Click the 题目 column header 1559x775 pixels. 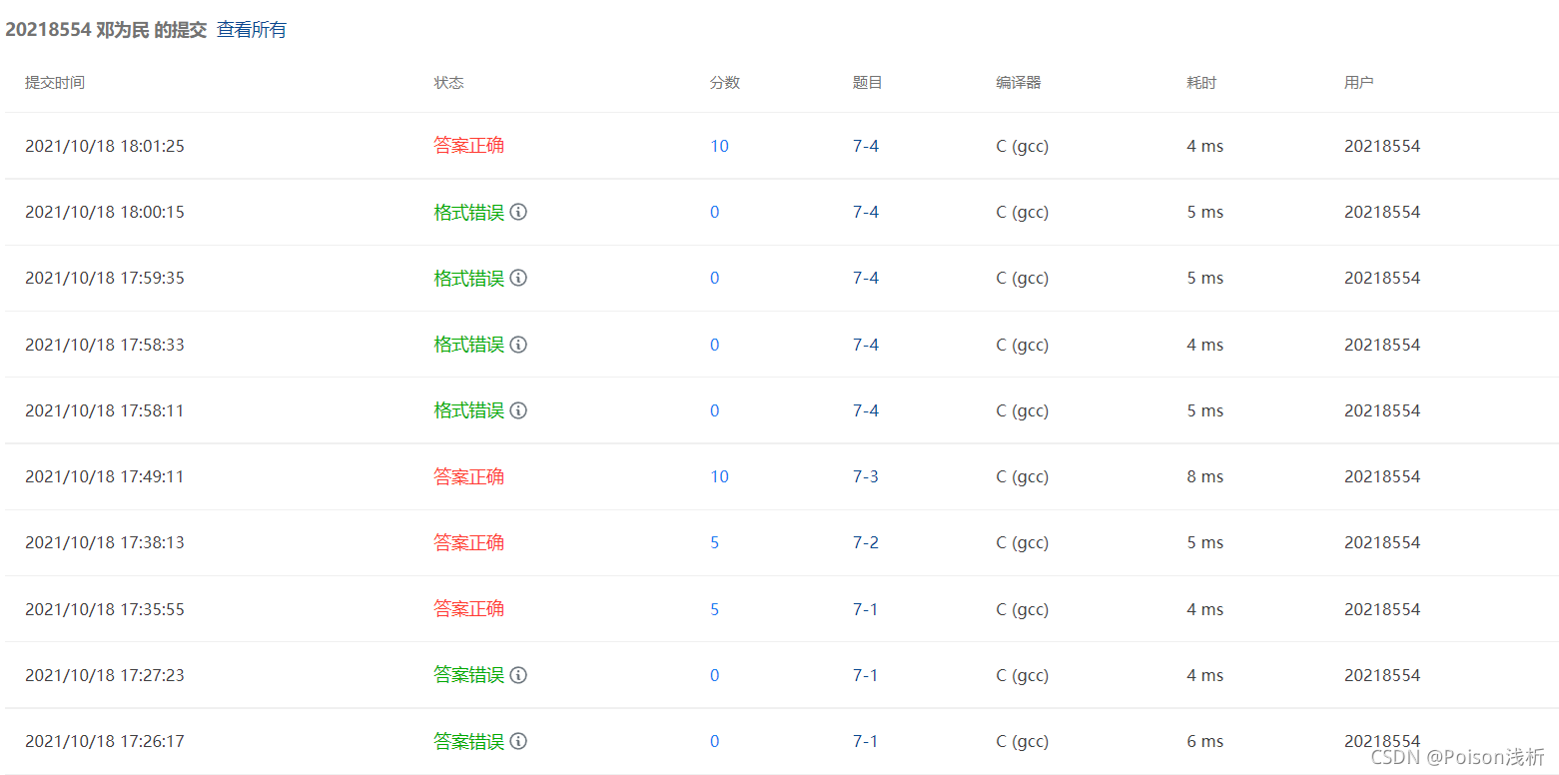[868, 83]
